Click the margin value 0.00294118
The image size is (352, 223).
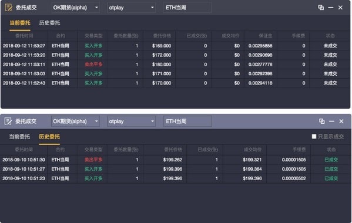[260, 83]
